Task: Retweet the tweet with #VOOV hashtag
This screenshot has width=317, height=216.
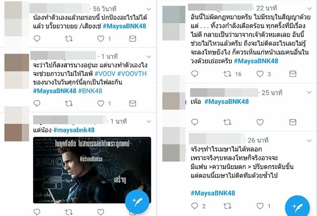Action: [x=69, y=103]
